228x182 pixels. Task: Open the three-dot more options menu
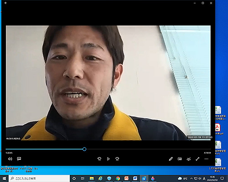[206, 159]
